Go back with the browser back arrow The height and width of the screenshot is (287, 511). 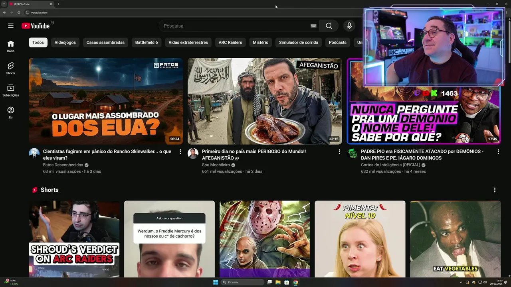coord(4,12)
